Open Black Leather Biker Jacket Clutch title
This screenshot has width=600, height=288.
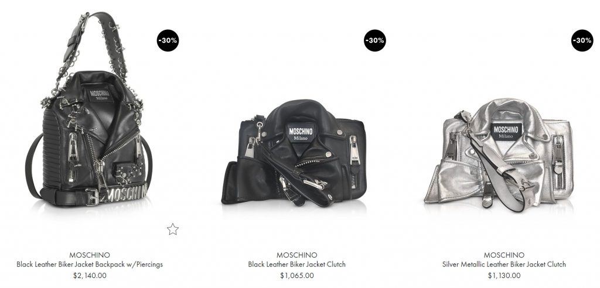pyautogui.click(x=297, y=264)
